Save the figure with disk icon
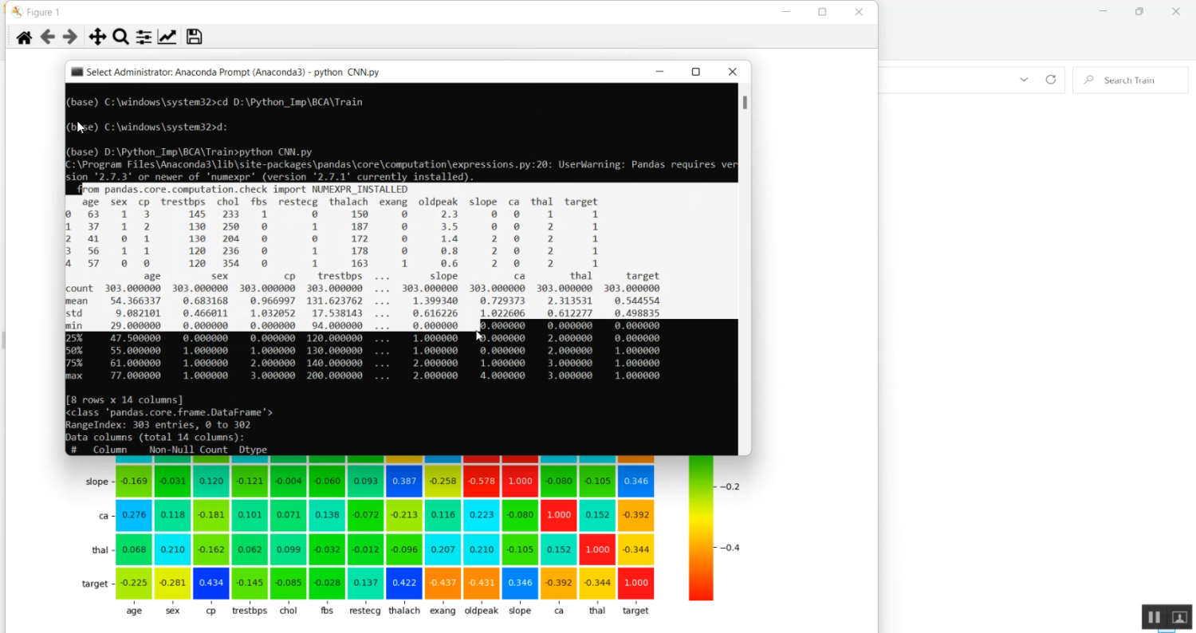Screen dimensions: 1196x633 click(x=194, y=37)
